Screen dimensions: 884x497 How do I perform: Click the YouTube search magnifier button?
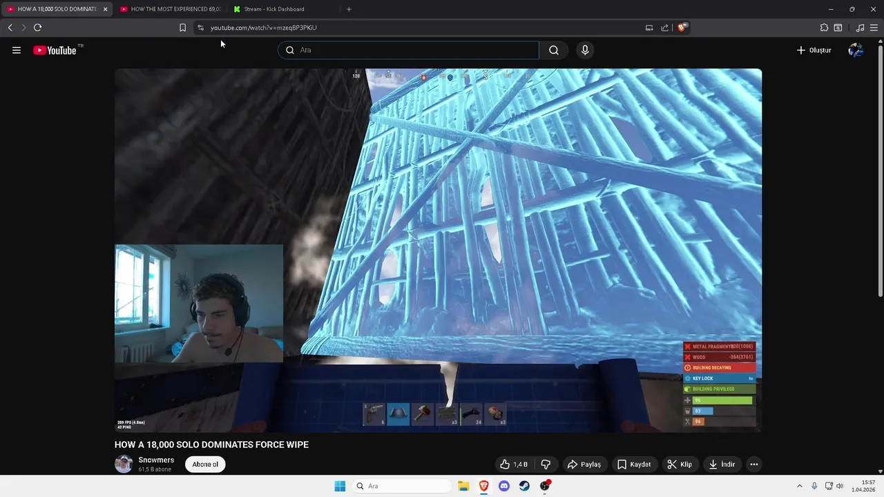coord(554,50)
